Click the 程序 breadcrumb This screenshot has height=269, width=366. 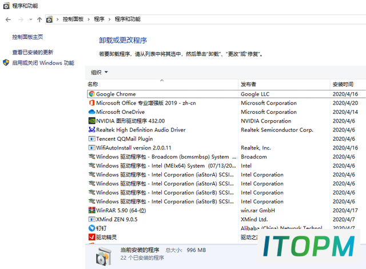pos(99,19)
